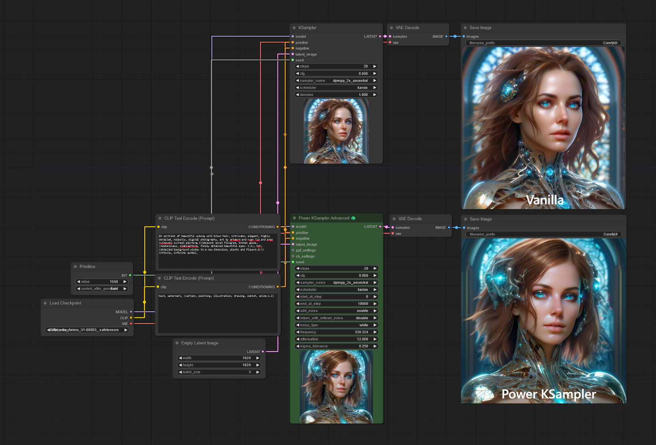Click the green badge icon beside Power KSampler Advanced
This screenshot has width=656, height=445.
(353, 218)
